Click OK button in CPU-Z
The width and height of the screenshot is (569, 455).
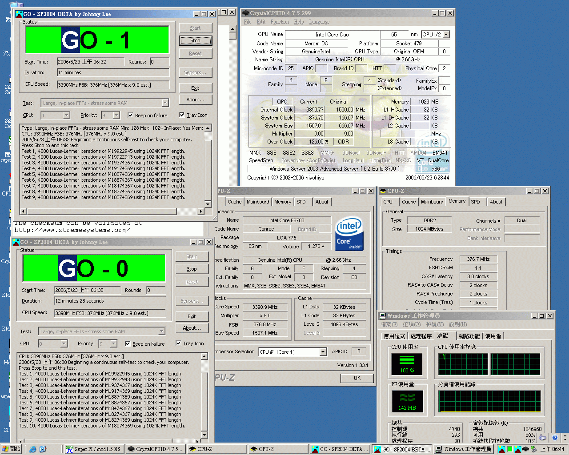(357, 378)
